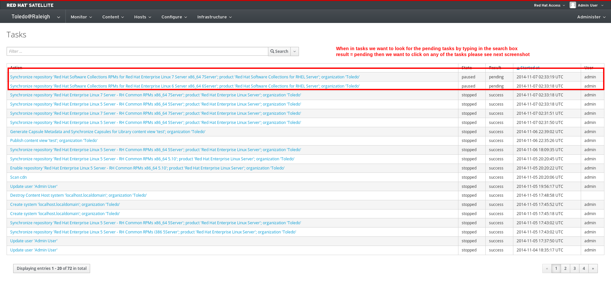Image resolution: width=611 pixels, height=299 pixels.
Task: Open the Destroy Content Host system task
Action: pos(78,195)
